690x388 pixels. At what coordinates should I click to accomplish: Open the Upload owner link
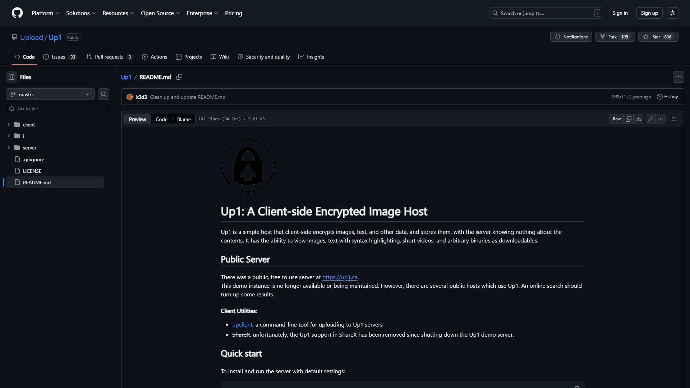click(x=31, y=37)
